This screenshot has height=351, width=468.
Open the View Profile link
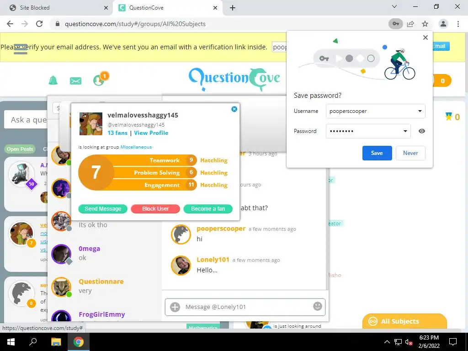pyautogui.click(x=151, y=133)
